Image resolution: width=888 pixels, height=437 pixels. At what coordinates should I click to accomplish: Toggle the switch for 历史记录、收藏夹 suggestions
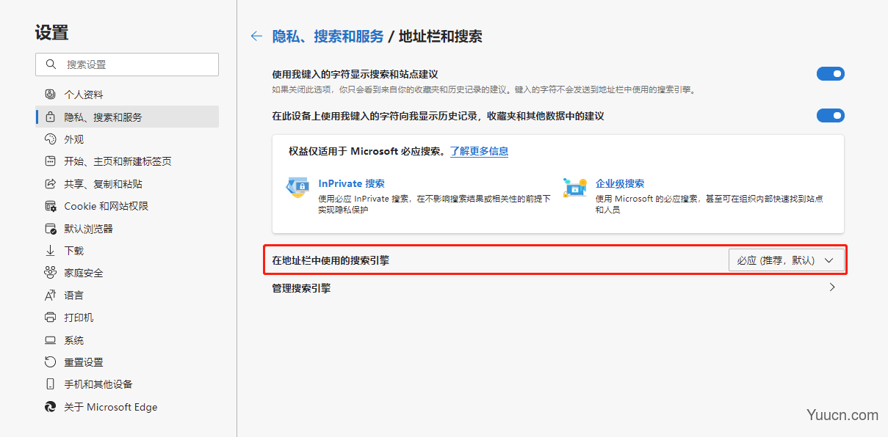coord(831,116)
